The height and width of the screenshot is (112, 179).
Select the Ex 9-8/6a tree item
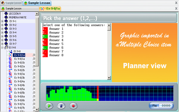point(19,96)
